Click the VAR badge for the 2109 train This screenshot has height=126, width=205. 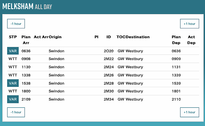click(x=13, y=99)
